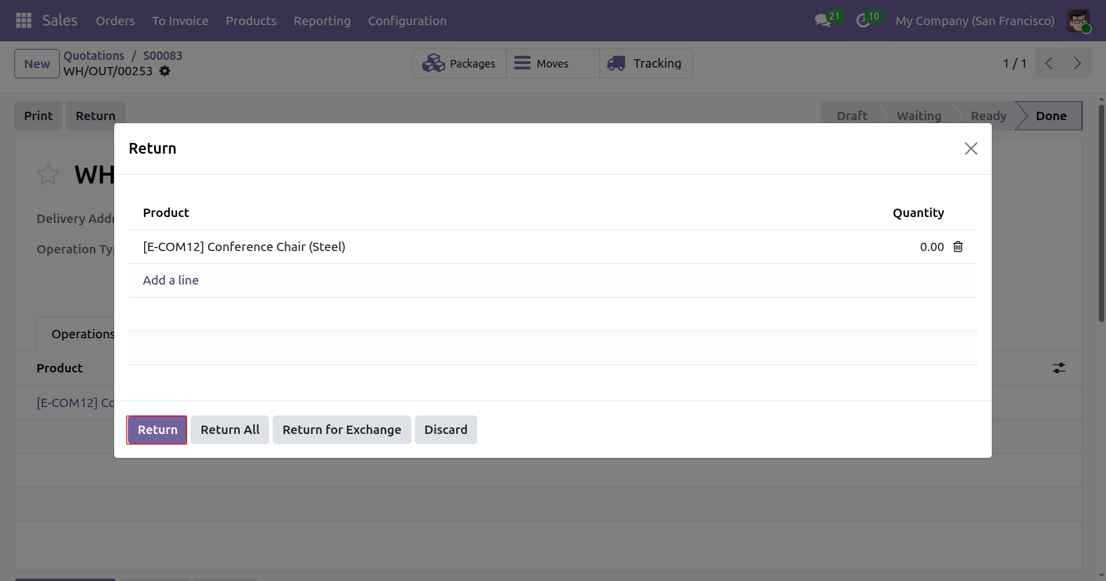
Task: Click the page scrollbar thumb
Action: [x=1101, y=213]
